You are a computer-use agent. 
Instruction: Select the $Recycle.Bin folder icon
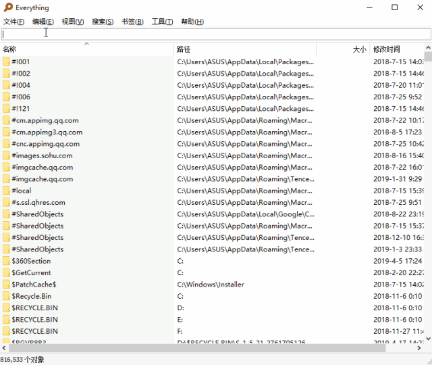coord(6,296)
